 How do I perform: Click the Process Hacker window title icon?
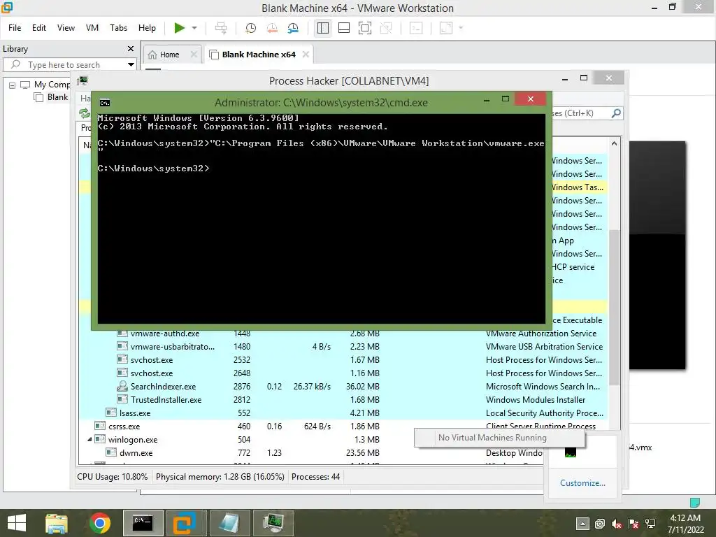[83, 81]
